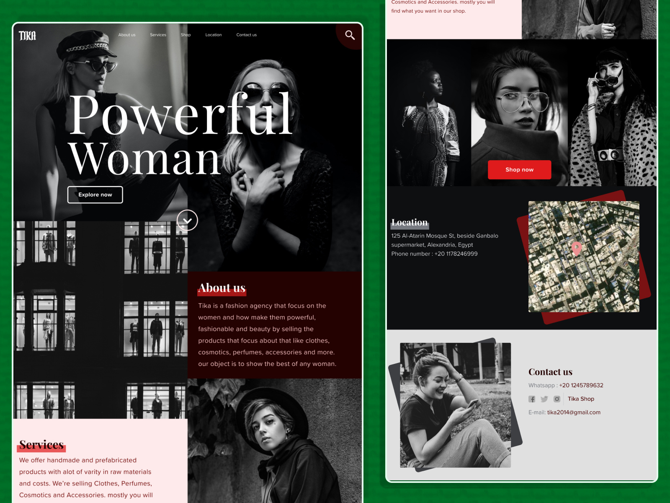Click the Instagram icon in Contact us
The height and width of the screenshot is (503, 670).
pyautogui.click(x=557, y=399)
